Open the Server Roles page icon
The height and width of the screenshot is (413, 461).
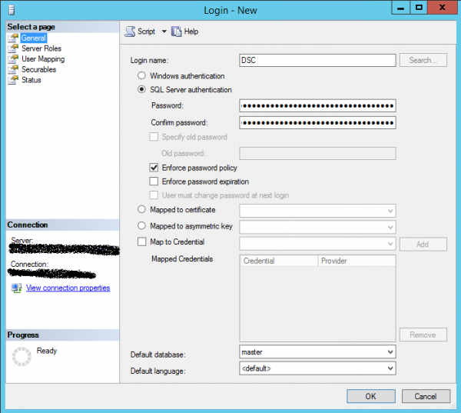click(x=13, y=48)
